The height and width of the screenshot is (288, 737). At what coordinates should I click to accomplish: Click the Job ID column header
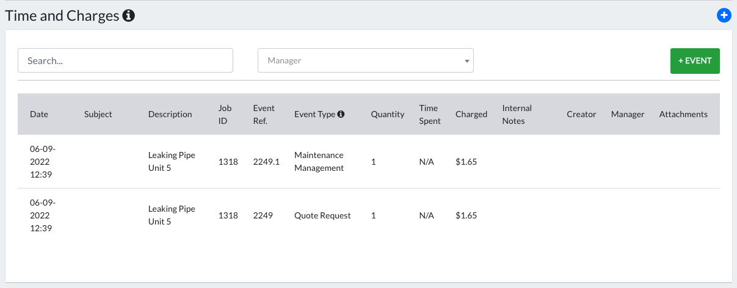tap(225, 114)
